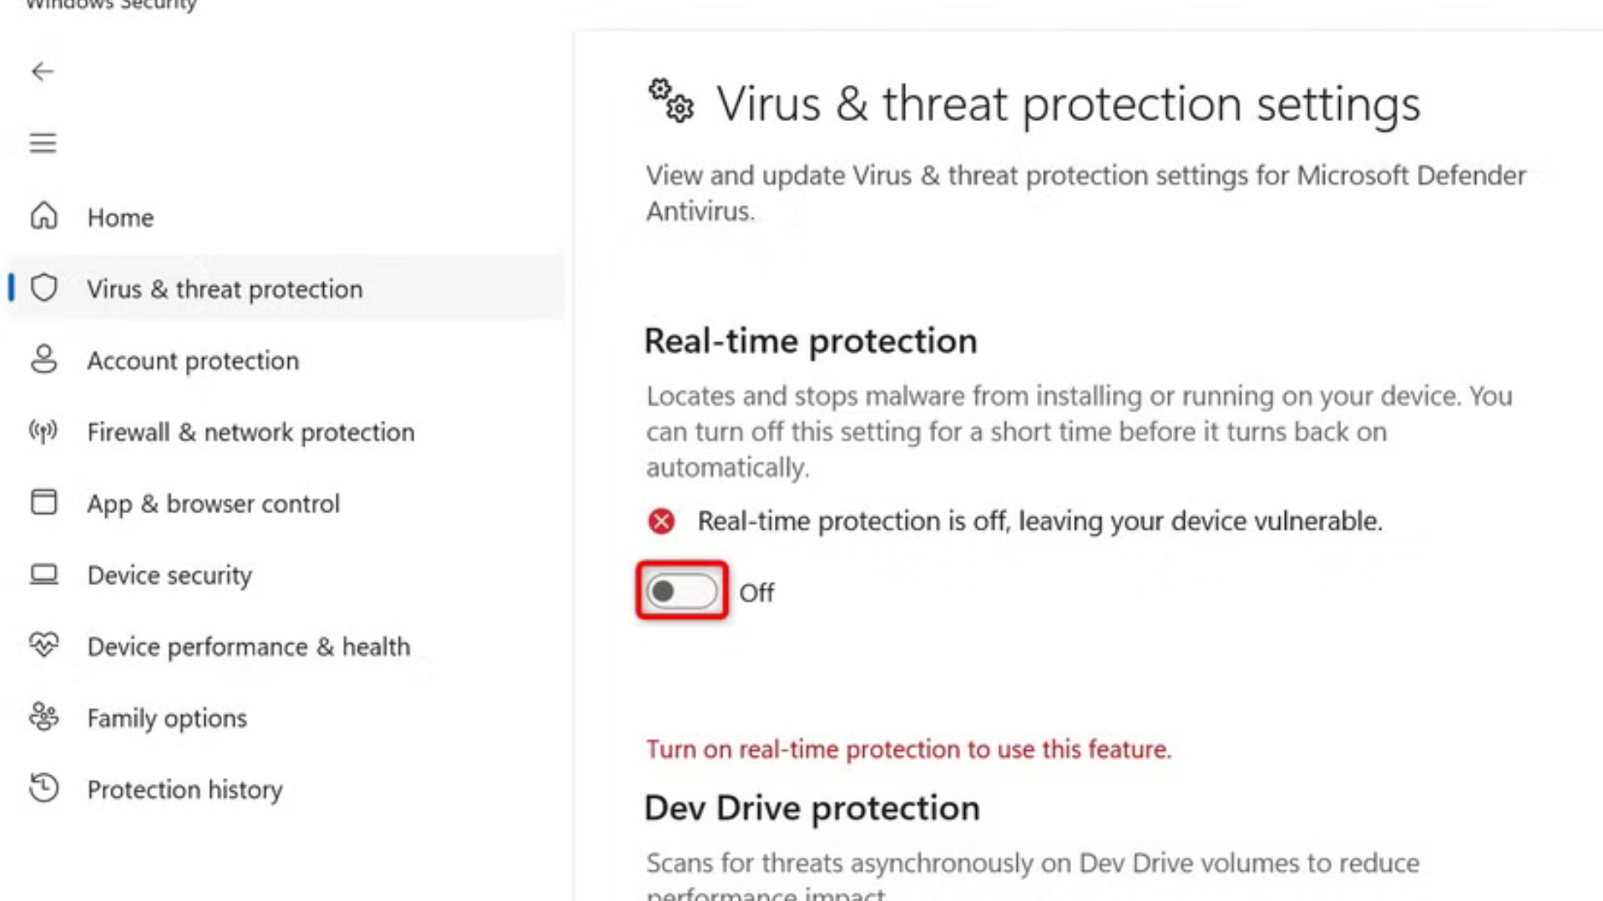Click the Device performance heart icon
Viewport: 1603px width, 901px height.
pos(43,645)
